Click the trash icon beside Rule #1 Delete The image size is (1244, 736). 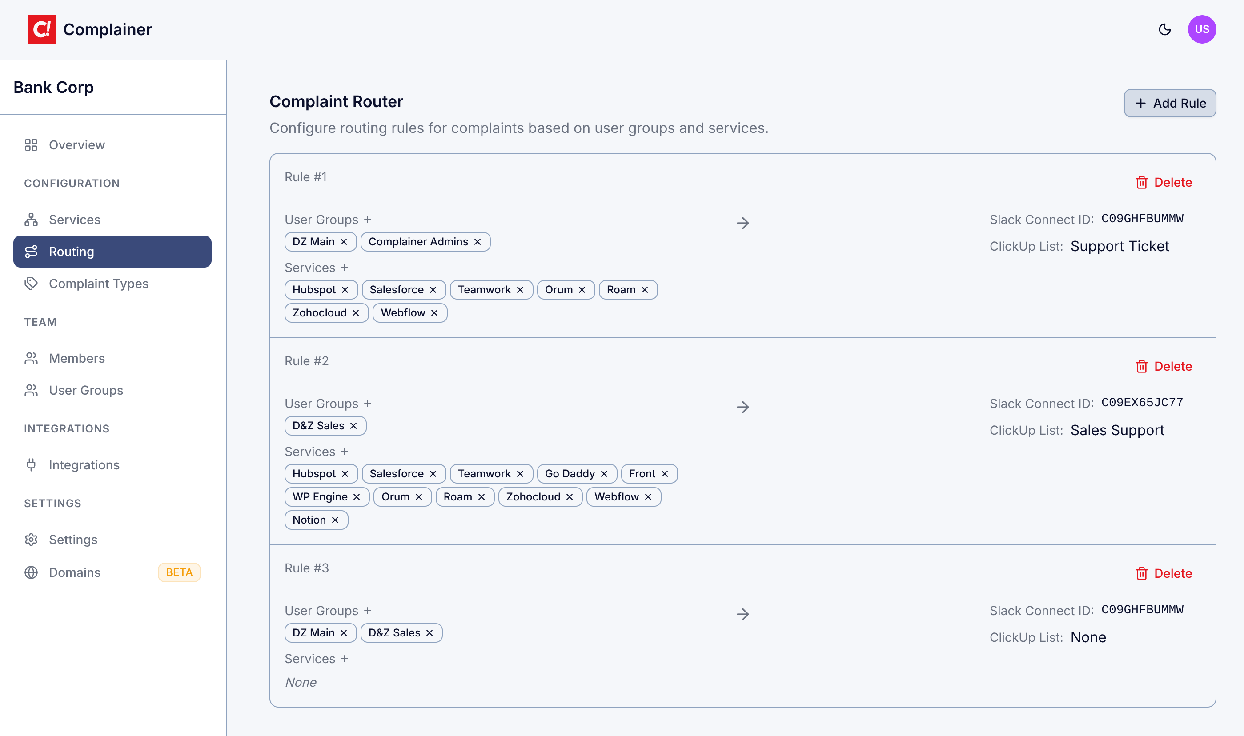pos(1142,182)
